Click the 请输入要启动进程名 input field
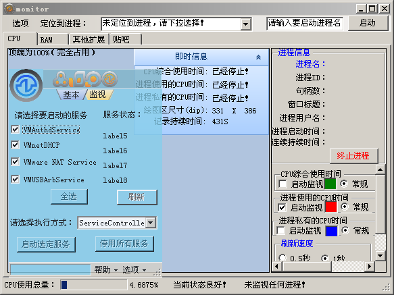 click(305, 24)
